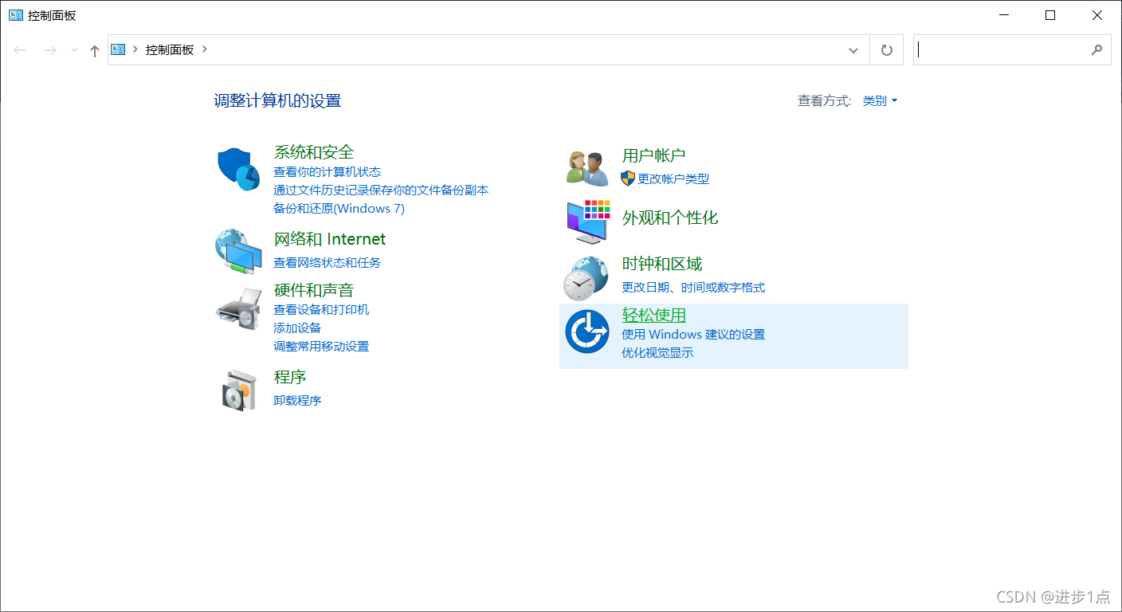1122x612 pixels.
Task: Click 更改日期、时间或数字格式 link
Action: 693,288
